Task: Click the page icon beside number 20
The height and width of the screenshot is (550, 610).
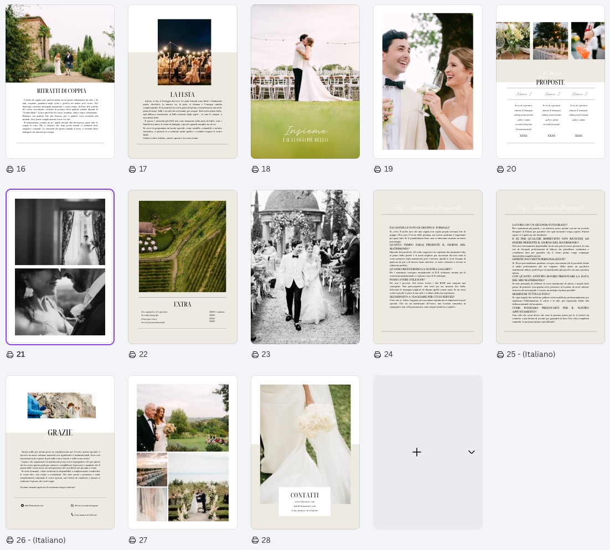Action: pyautogui.click(x=500, y=169)
